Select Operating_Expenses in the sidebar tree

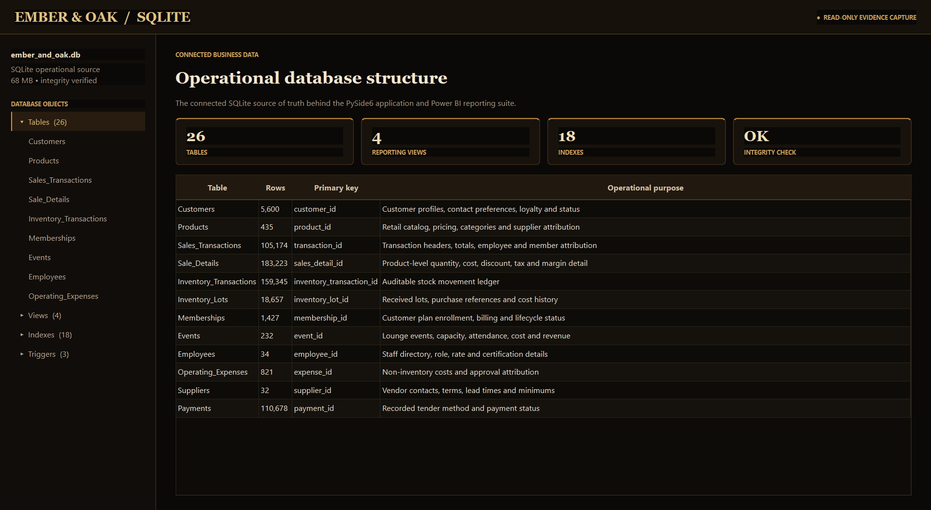(x=63, y=296)
